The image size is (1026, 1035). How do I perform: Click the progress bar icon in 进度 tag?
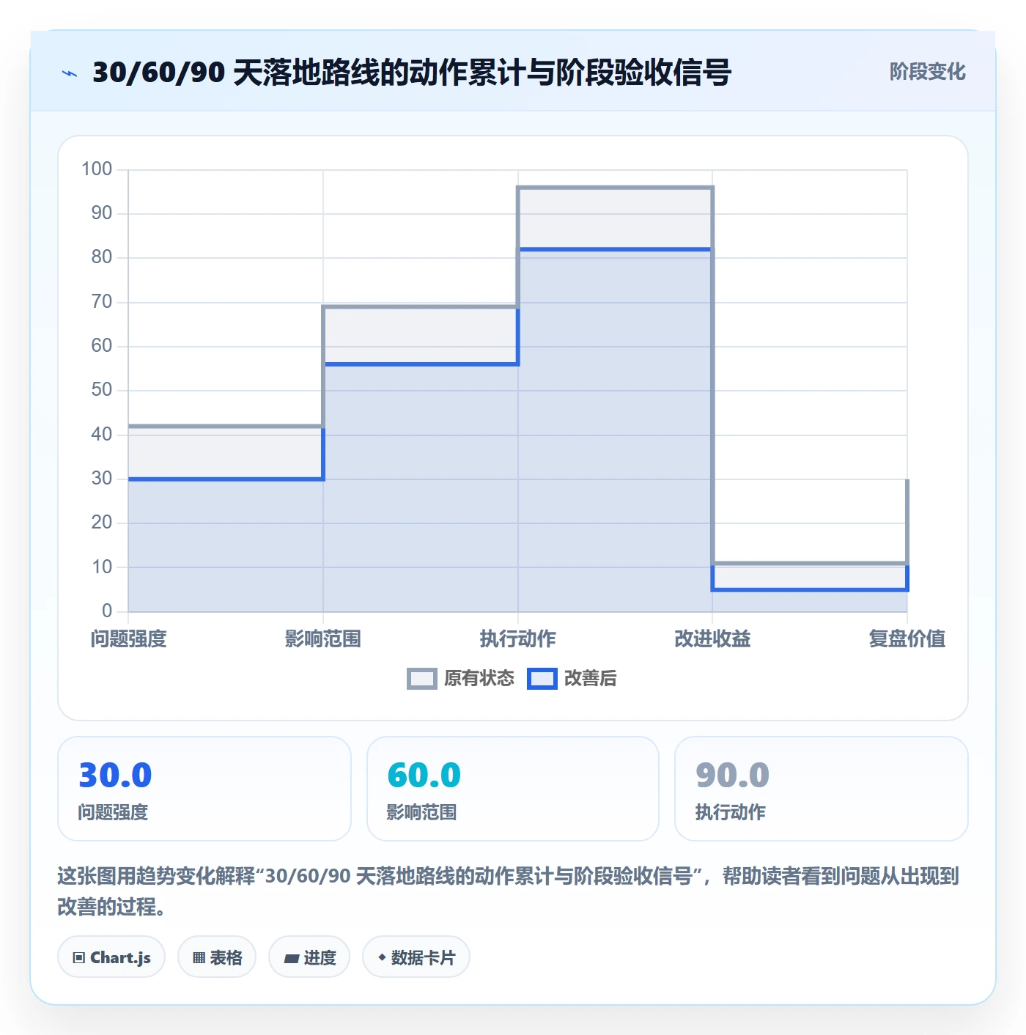[292, 958]
